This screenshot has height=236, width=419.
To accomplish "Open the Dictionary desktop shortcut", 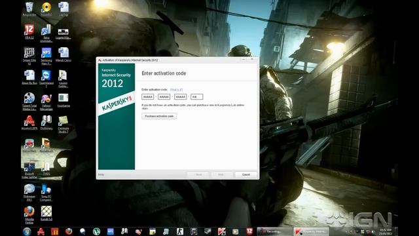I will (x=46, y=123).
